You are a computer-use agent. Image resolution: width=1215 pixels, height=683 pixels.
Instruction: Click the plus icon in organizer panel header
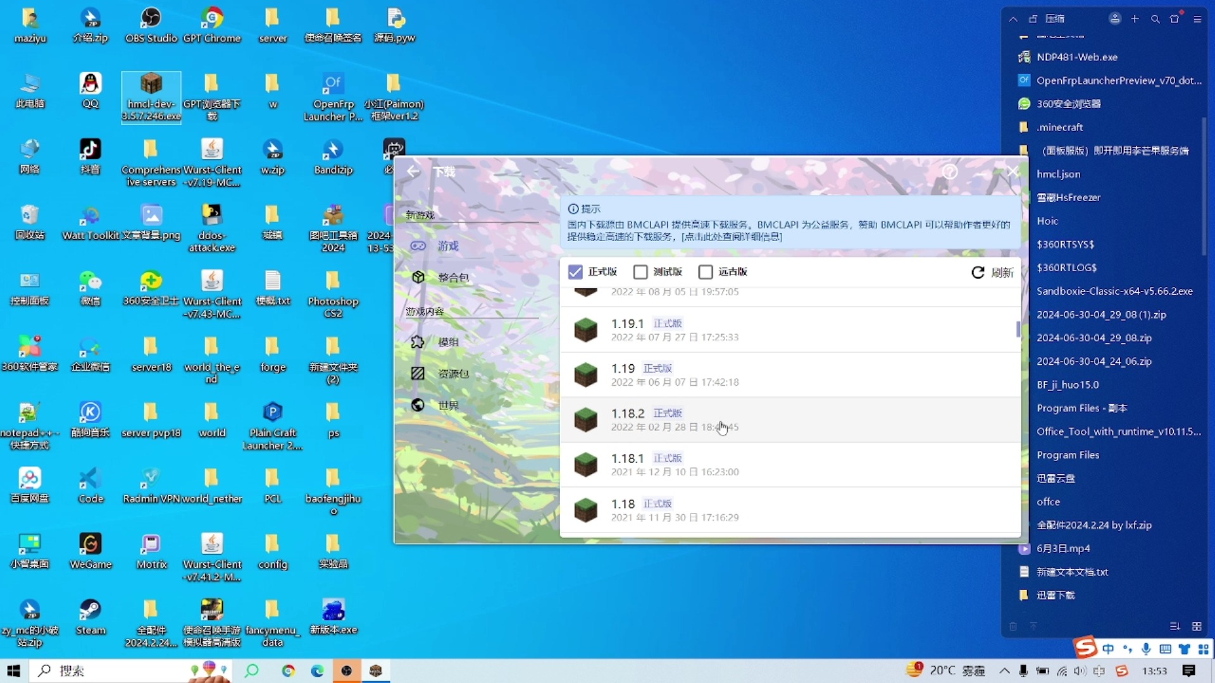[x=1135, y=19]
